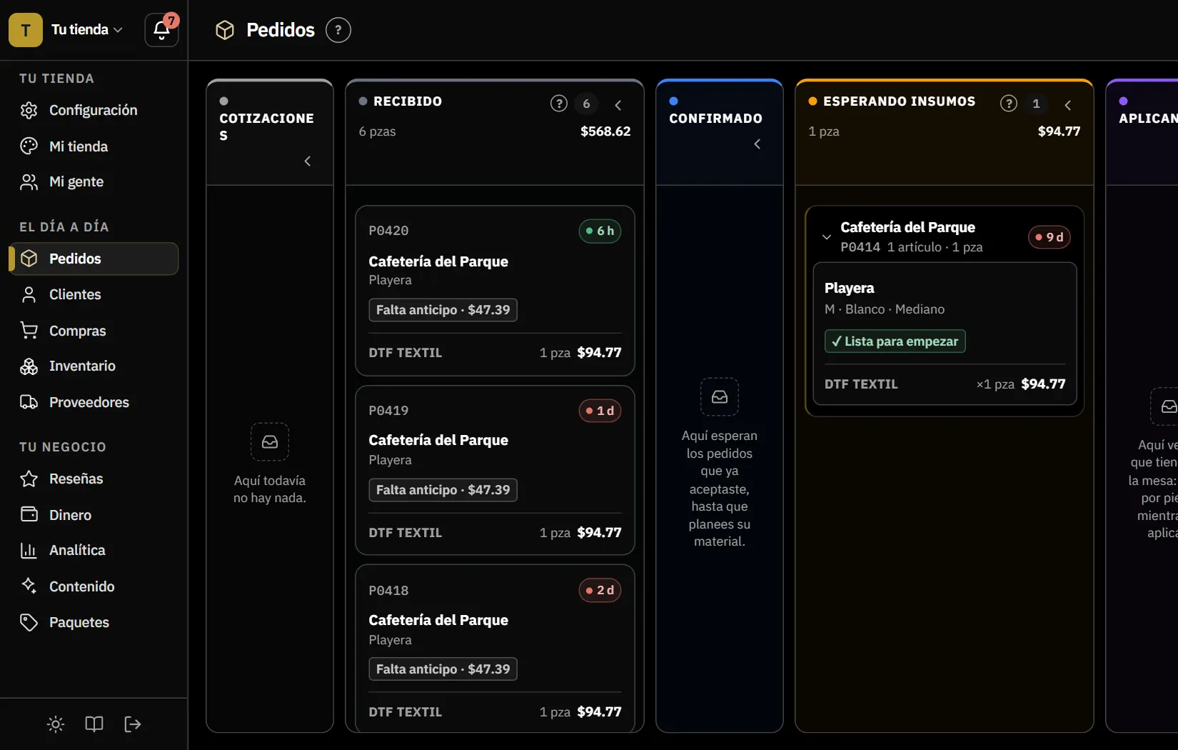The height and width of the screenshot is (750, 1178).
Task: Collapse the Esperando Insumos column
Action: coord(1068,105)
